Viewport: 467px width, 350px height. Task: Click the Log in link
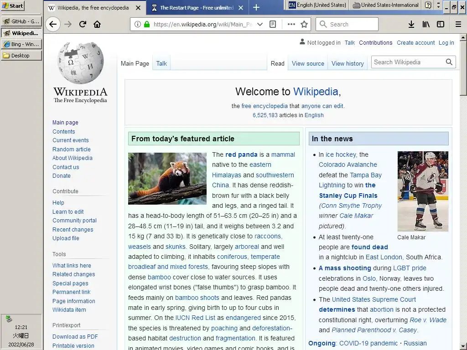[x=446, y=42]
